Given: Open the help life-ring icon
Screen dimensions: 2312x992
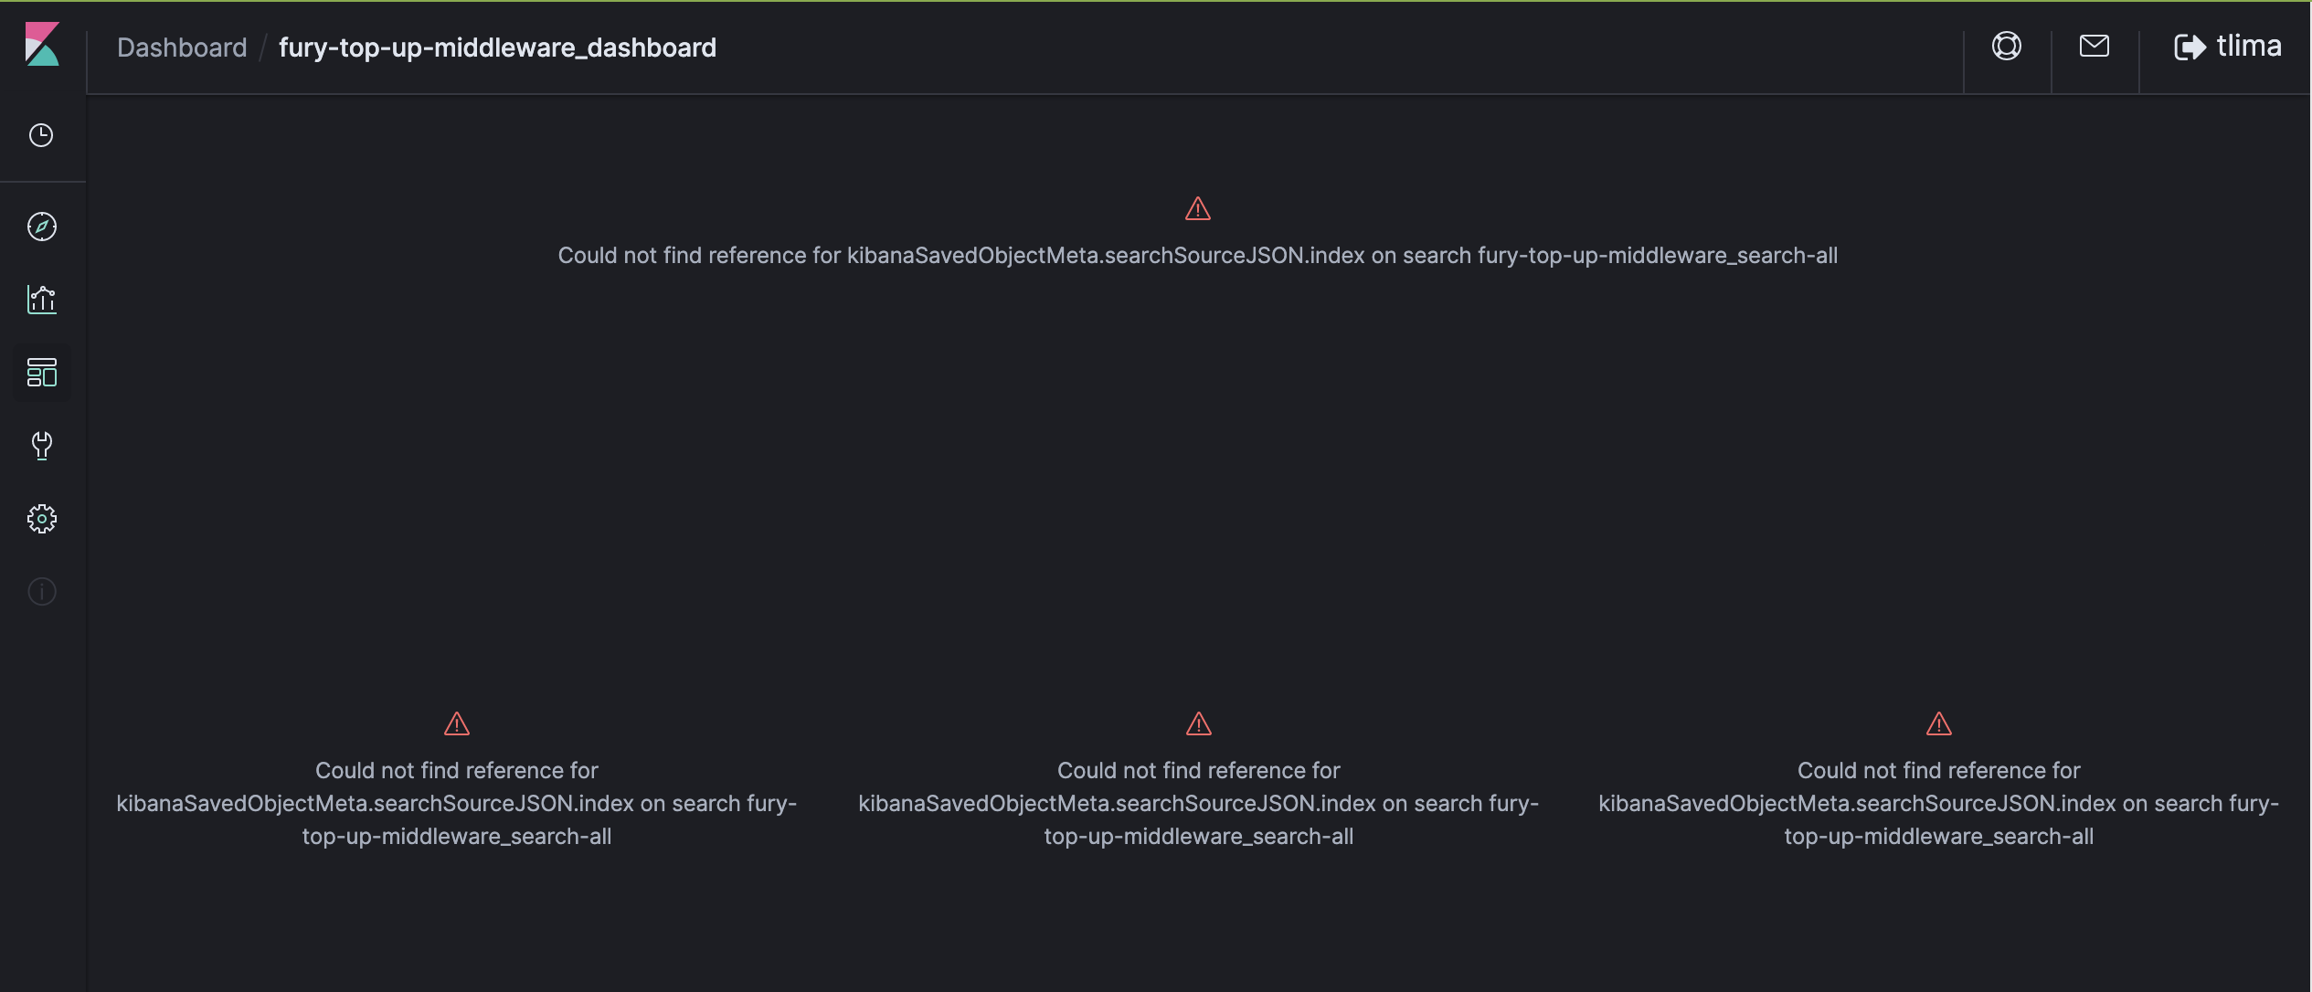Looking at the screenshot, I should 2006,46.
